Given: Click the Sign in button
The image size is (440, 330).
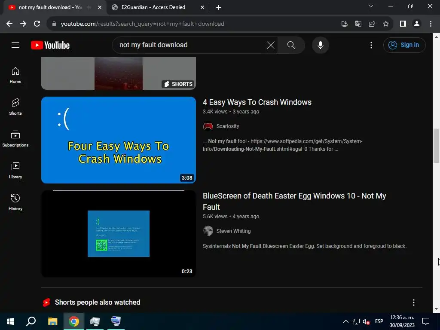Looking at the screenshot, I should point(404,45).
